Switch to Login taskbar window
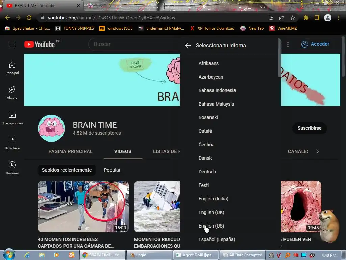The height and width of the screenshot is (260, 346). 149,255
